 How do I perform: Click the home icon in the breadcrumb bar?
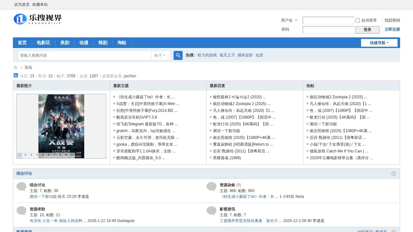pyautogui.click(x=15, y=67)
